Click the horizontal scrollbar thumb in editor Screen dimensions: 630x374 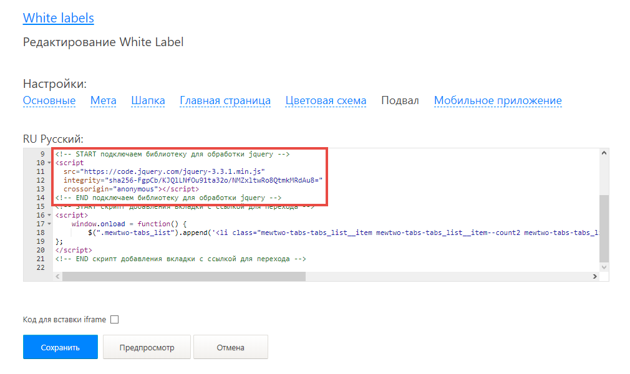(x=184, y=276)
